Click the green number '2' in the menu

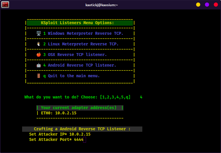point(44,44)
